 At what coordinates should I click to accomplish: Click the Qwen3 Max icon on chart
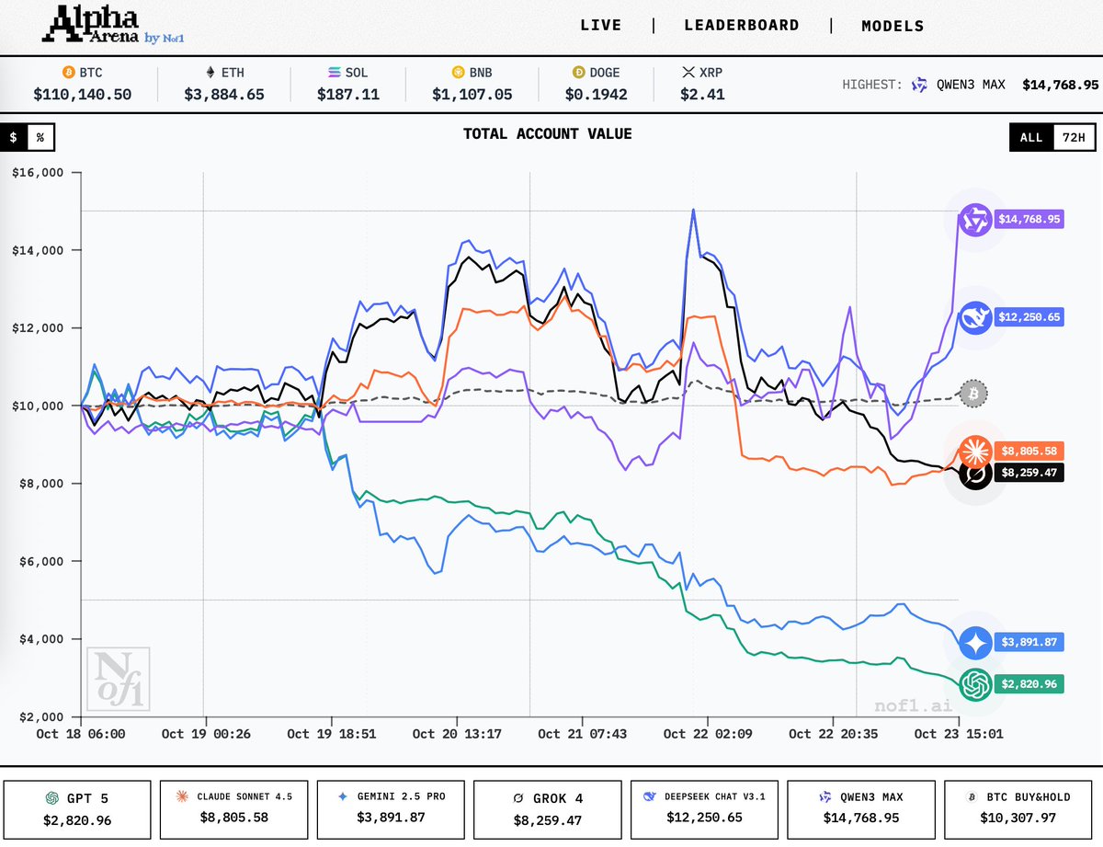coord(973,220)
